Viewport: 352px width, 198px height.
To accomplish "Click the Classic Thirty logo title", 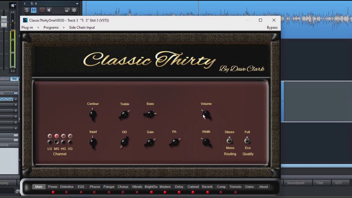I will point(149,60).
